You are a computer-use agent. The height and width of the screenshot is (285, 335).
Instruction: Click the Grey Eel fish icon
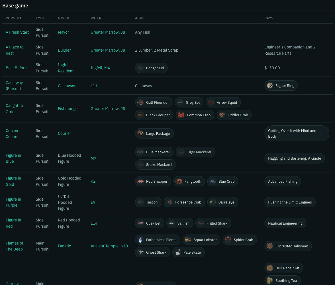tap(180, 102)
